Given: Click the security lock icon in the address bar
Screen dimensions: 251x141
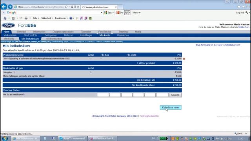Looking at the screenshot, I should pyautogui.click(x=72, y=7).
